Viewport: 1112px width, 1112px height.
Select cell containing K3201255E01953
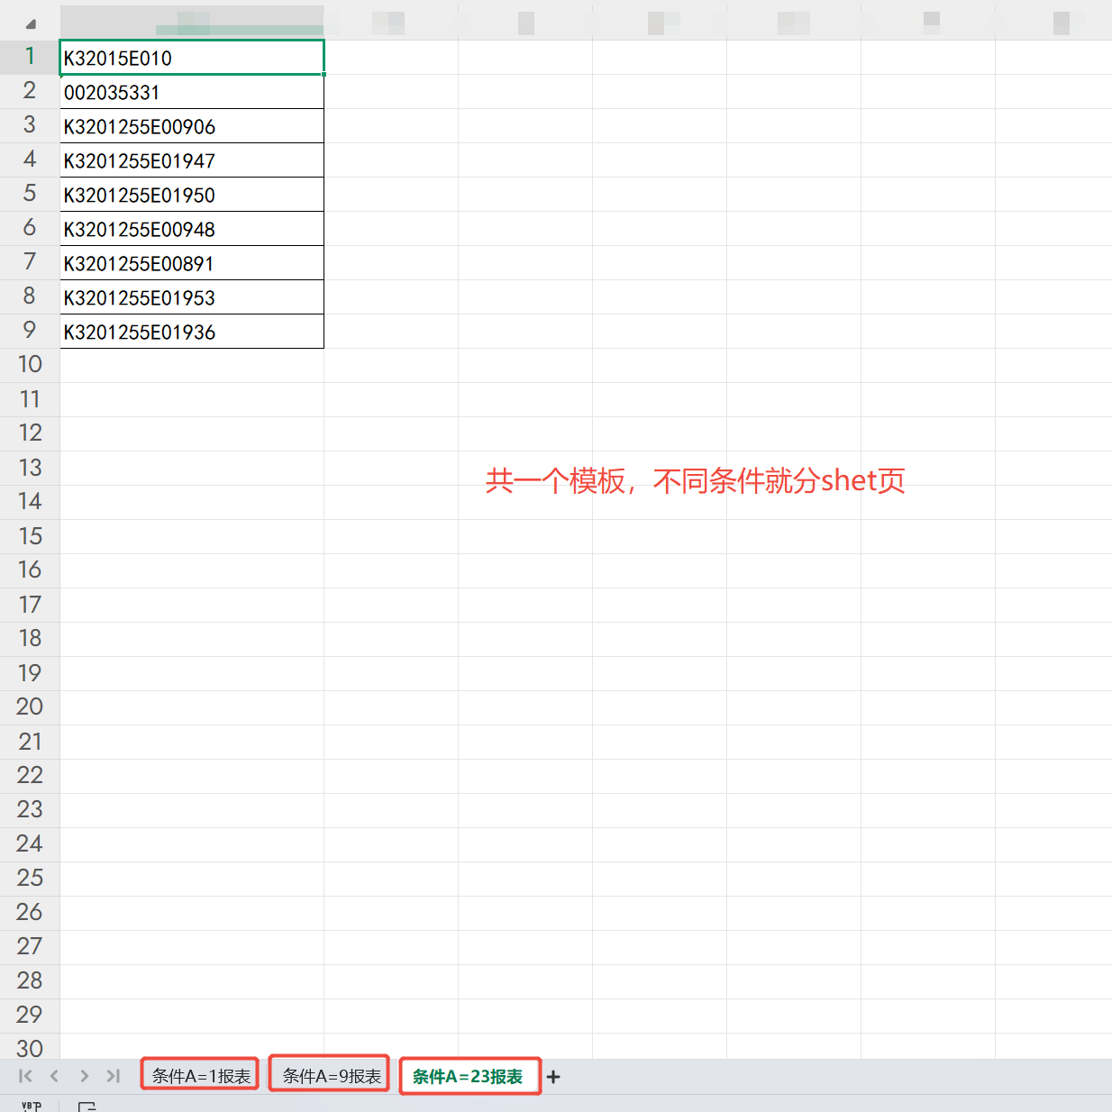pos(192,297)
